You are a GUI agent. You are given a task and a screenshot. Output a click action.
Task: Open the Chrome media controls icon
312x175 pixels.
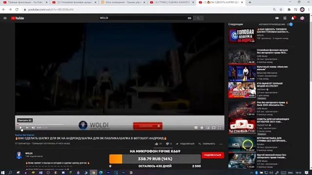point(295,10)
